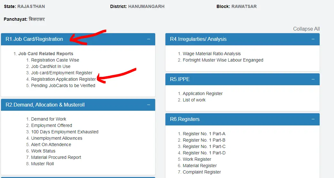Click the Collapse All link
Image resolution: width=334 pixels, height=178 pixels.
pyautogui.click(x=306, y=29)
